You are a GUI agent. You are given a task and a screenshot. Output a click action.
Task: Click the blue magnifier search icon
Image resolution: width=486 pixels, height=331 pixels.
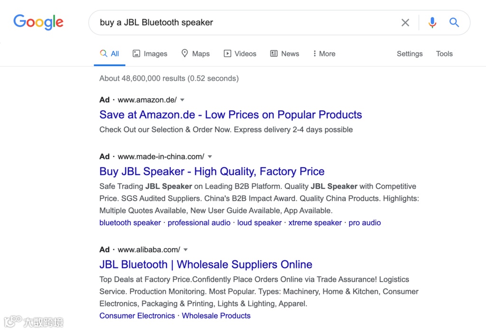454,22
